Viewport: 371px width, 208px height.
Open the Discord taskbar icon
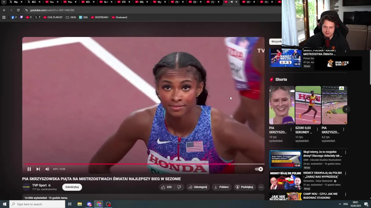pos(89,204)
